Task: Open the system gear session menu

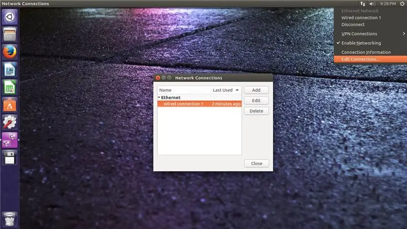Action: coord(402,4)
